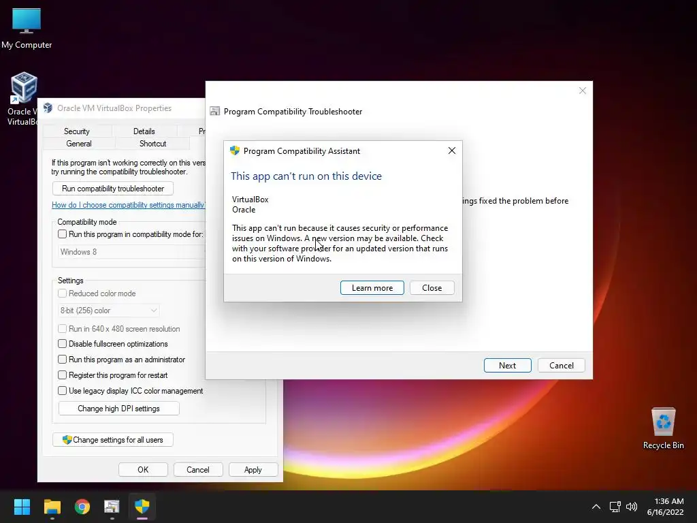Switch to General tab in Properties
This screenshot has height=523, width=697.
(x=79, y=144)
